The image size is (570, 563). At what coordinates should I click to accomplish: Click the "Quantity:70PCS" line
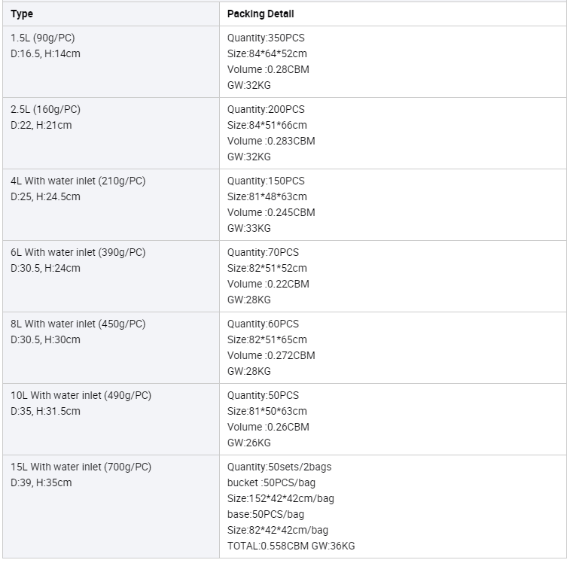[x=263, y=252]
